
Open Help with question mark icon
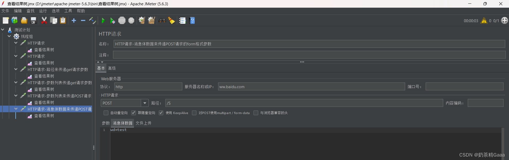click(192, 21)
